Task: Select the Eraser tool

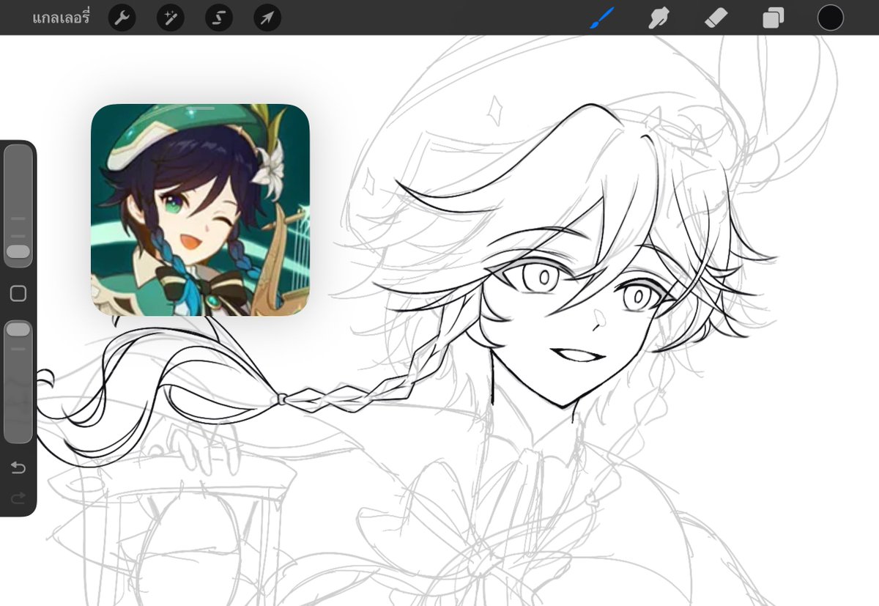Action: (x=716, y=18)
